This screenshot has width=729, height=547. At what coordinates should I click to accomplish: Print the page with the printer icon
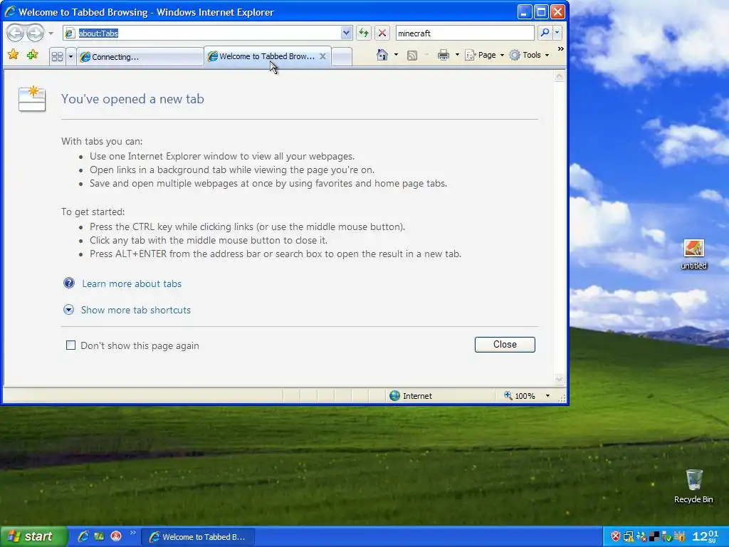(x=444, y=55)
